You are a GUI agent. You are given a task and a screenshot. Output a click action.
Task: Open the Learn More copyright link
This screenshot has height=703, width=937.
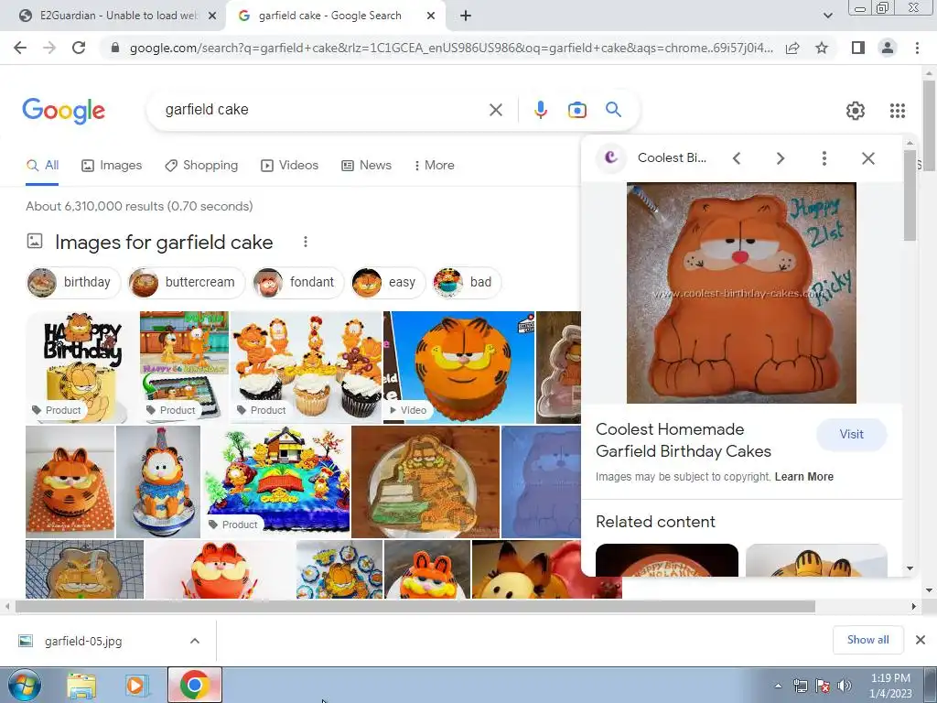803,476
